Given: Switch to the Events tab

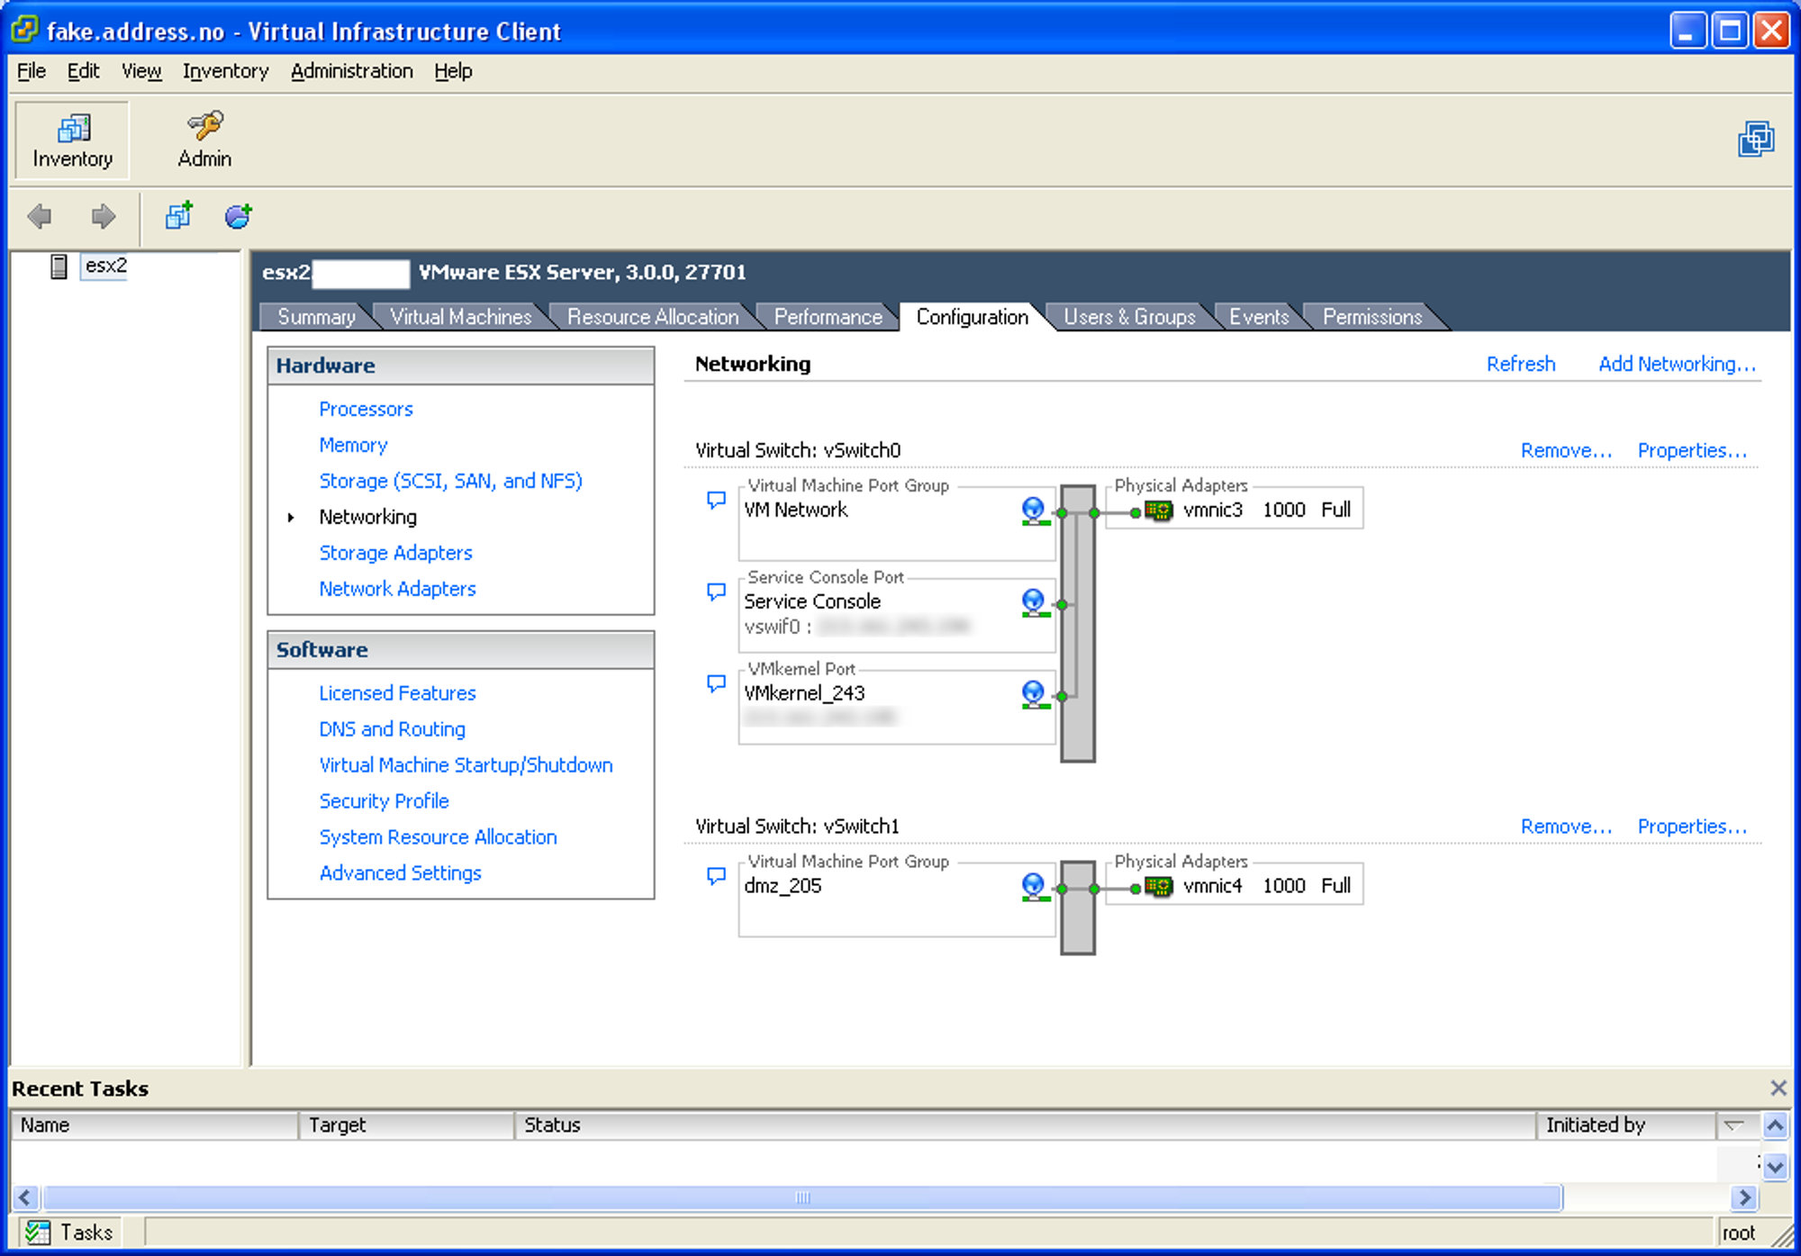Looking at the screenshot, I should coord(1259,317).
